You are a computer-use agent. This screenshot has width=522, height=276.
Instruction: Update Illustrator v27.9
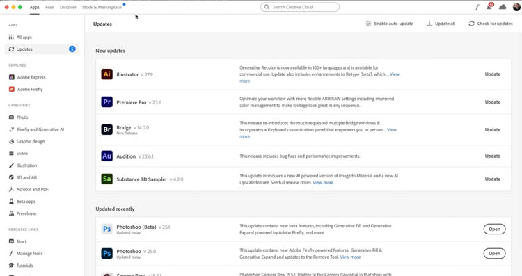tap(492, 74)
